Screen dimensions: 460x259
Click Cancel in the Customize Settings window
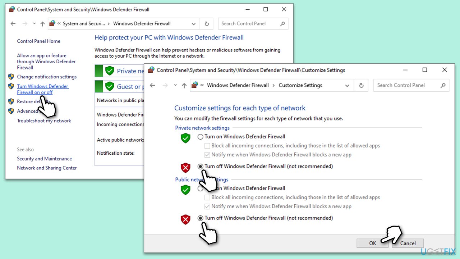[x=408, y=243]
